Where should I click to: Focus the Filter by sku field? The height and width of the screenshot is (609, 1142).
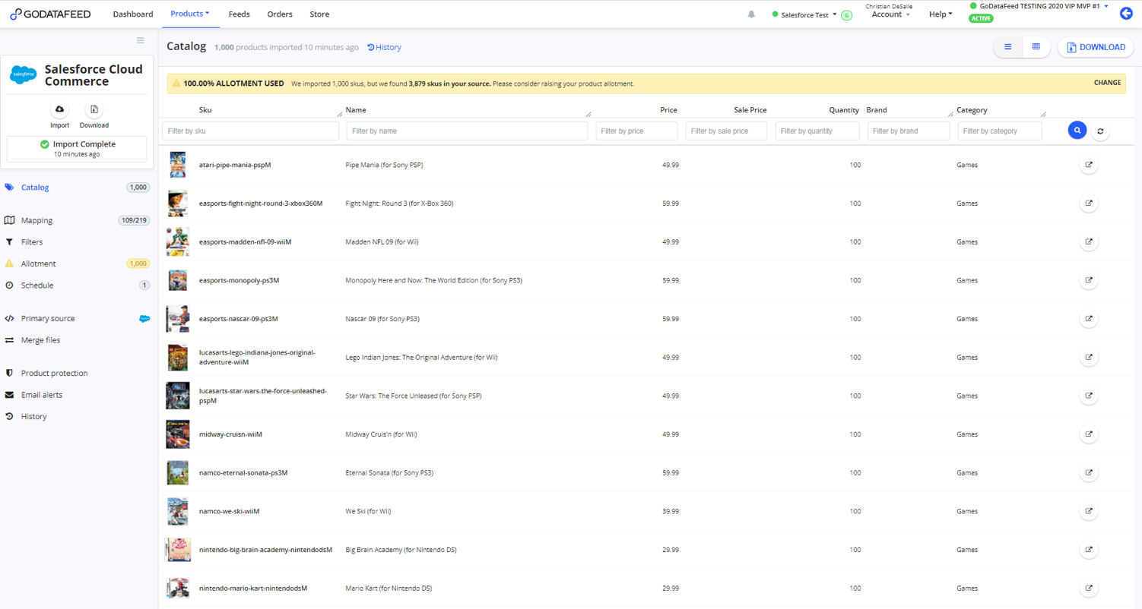coord(250,131)
